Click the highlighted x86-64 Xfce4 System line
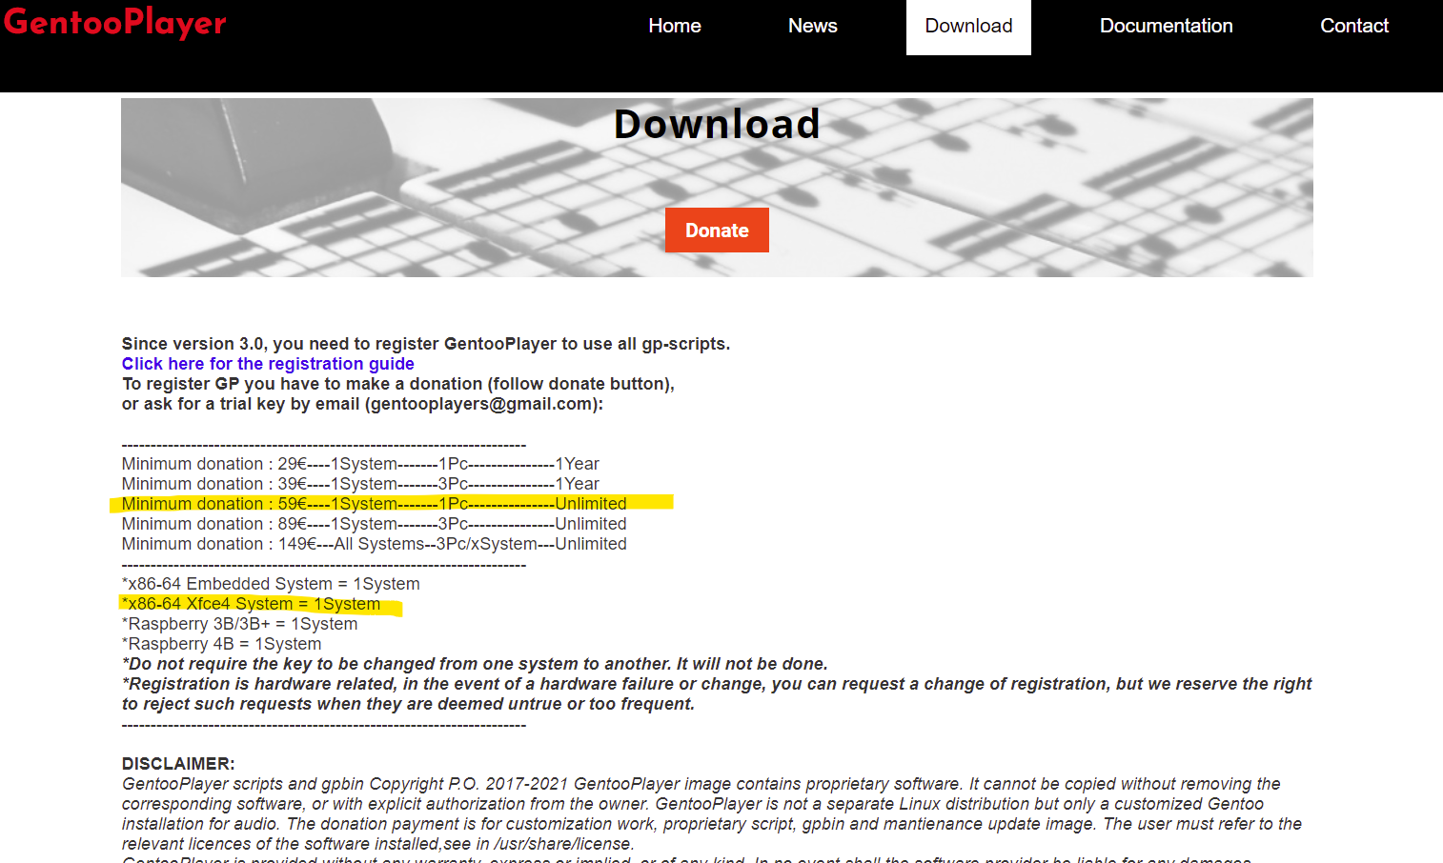Viewport: 1443px width, 863px height. (x=251, y=604)
